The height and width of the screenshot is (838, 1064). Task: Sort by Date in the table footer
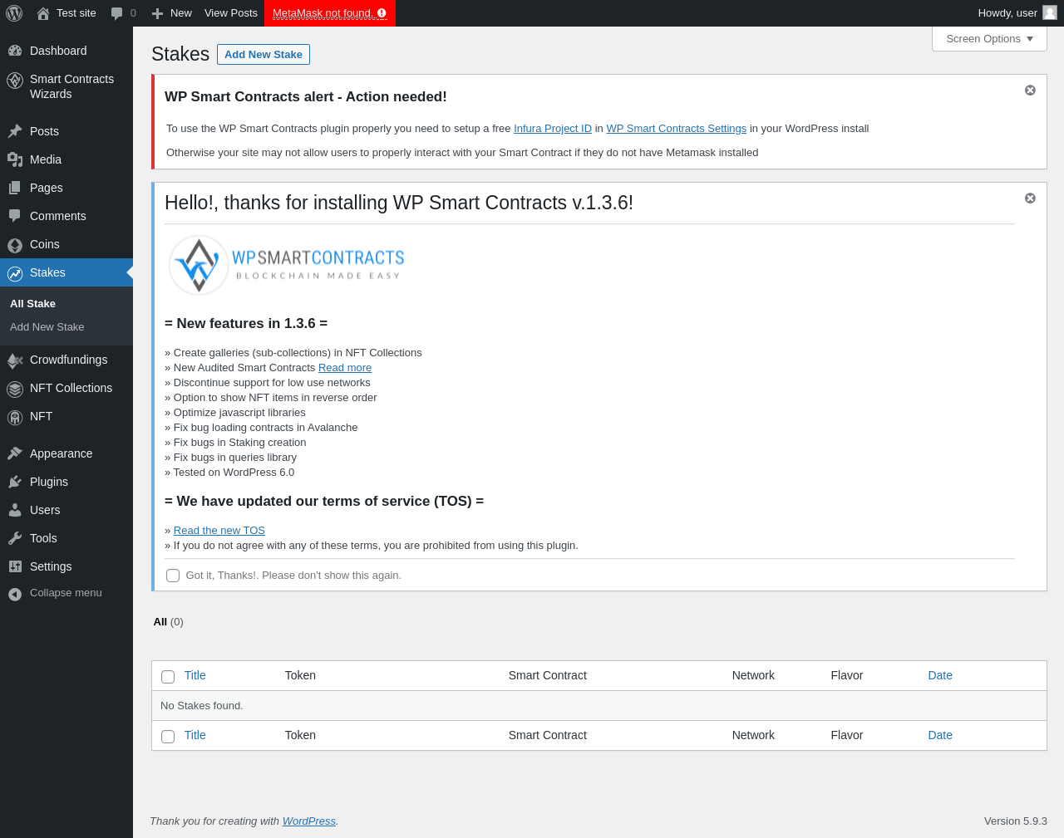coord(940,735)
